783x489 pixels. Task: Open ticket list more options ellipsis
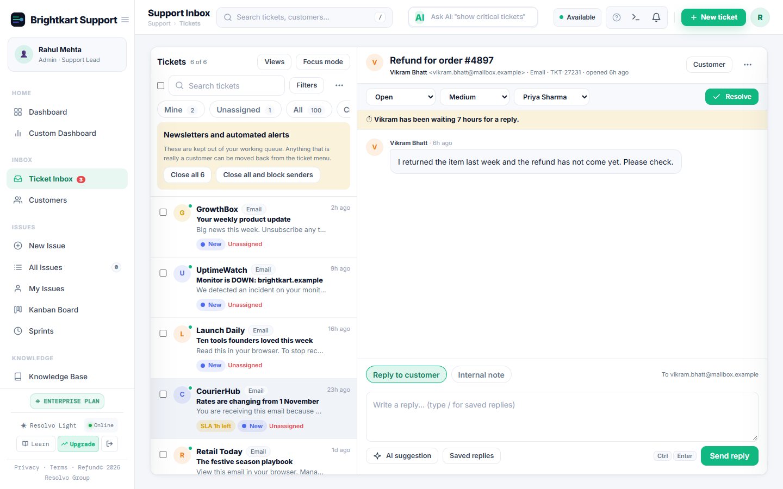click(x=339, y=85)
